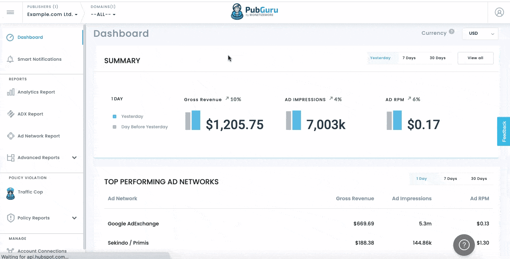The height and width of the screenshot is (259, 510).
Task: Sort by Gross Revenue column header
Action: click(355, 198)
